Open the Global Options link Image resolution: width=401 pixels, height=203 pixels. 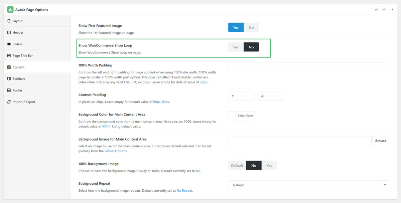tap(116, 151)
